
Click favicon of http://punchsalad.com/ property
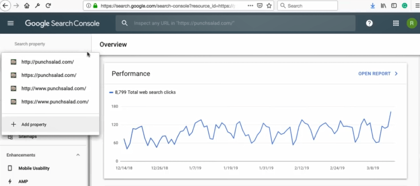[14, 62]
